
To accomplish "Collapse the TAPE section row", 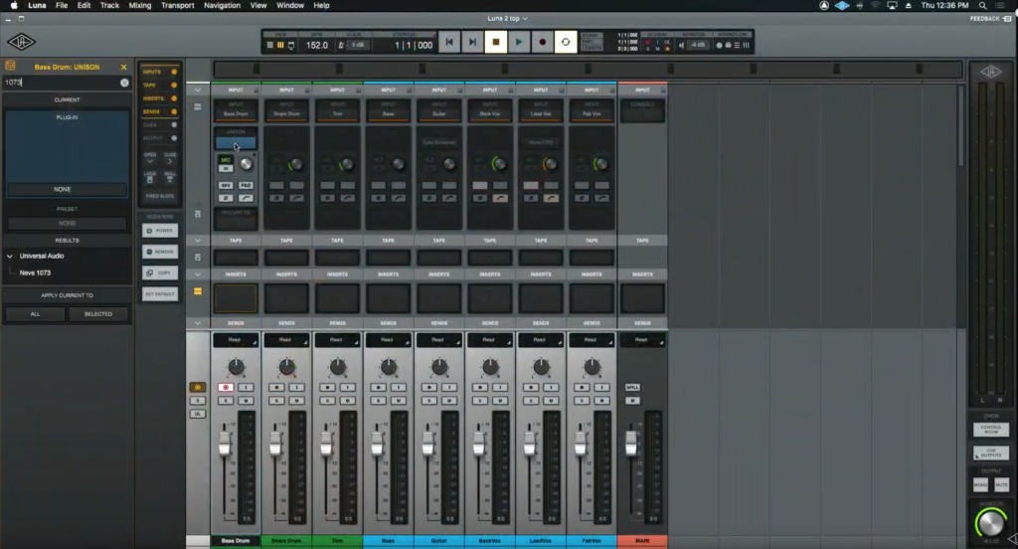I will [198, 241].
